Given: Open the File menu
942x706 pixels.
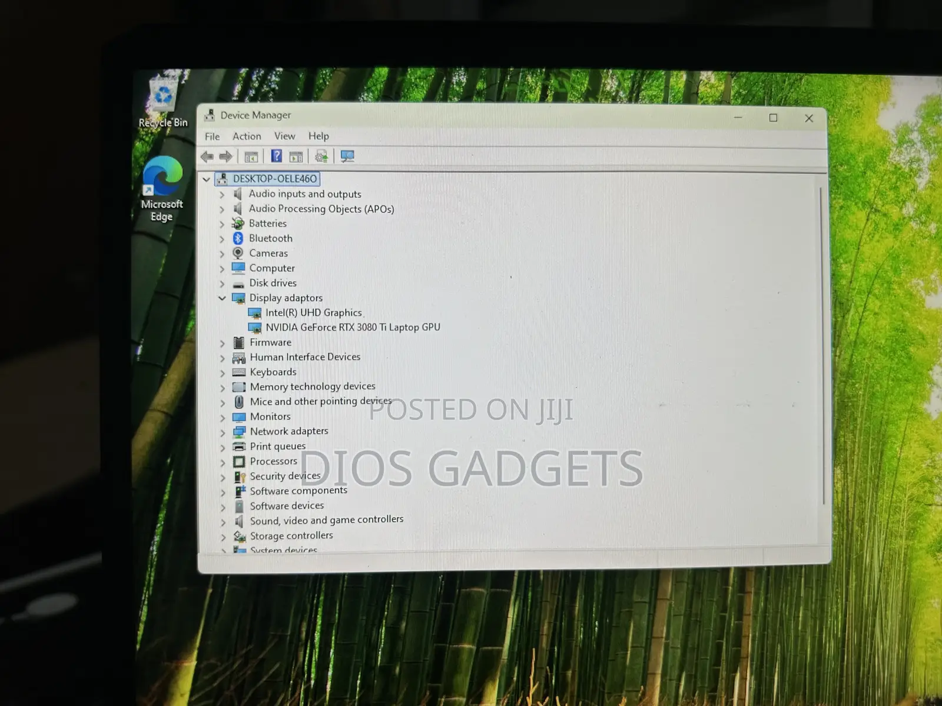Looking at the screenshot, I should coord(213,136).
